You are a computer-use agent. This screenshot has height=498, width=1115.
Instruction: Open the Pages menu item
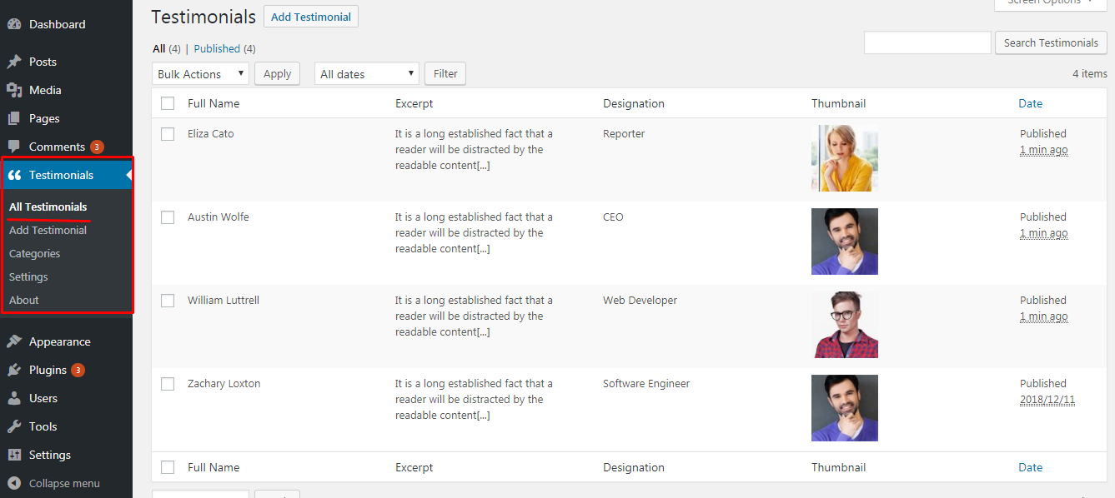pos(44,118)
